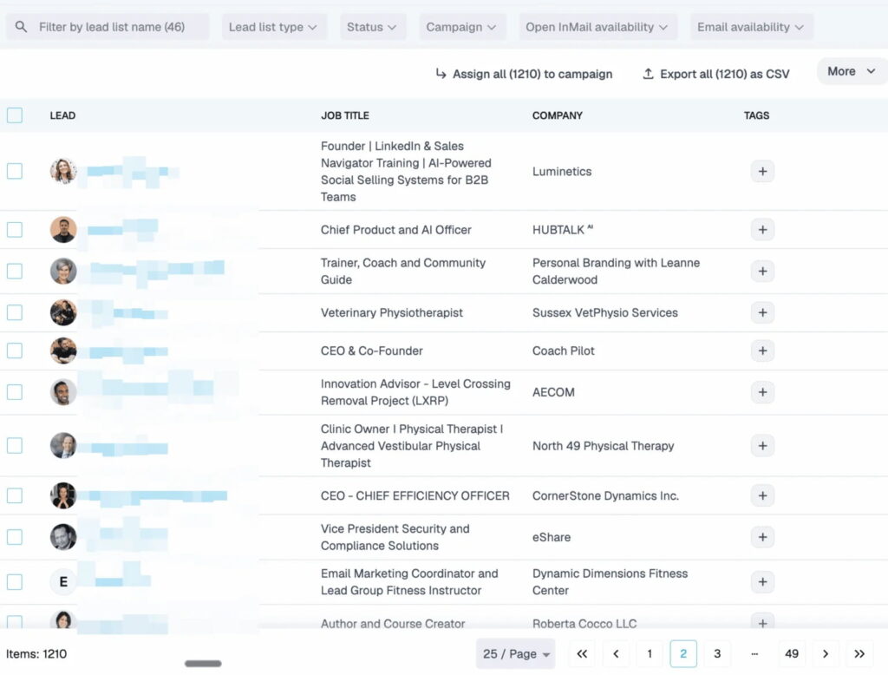Open the Lead list type filter dropdown
The width and height of the screenshot is (888, 675).
[273, 27]
